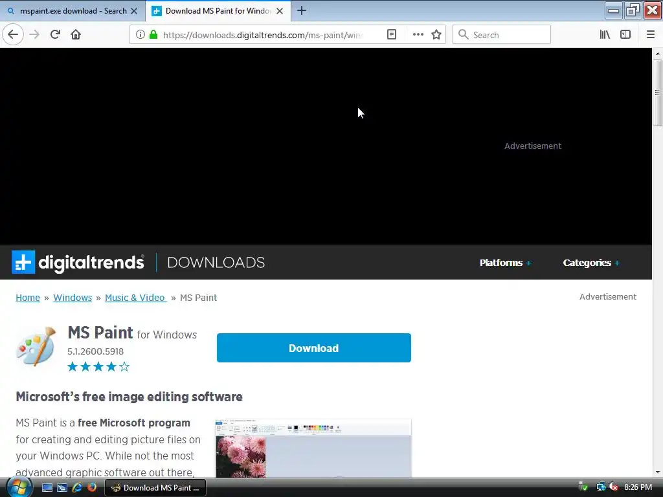This screenshot has height=497, width=663.
Task: Click the forward navigation arrow
Action: click(35, 34)
